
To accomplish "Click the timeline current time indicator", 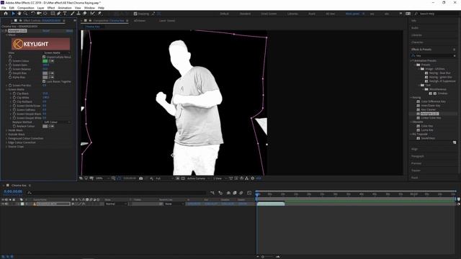I will (257, 194).
